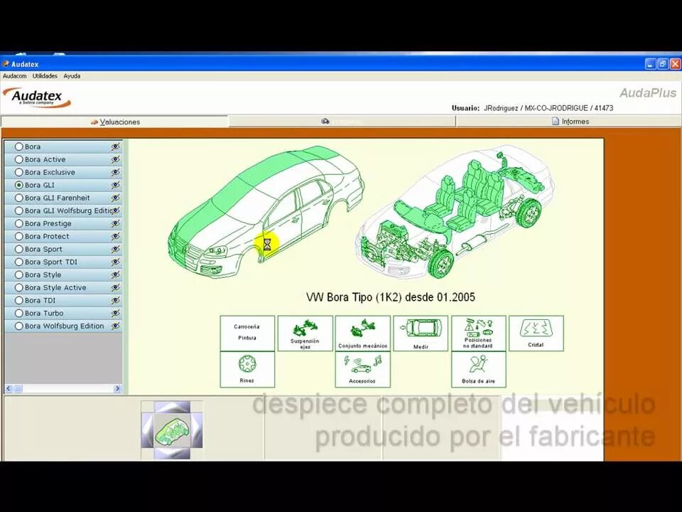Open the Medir tile
The image size is (682, 512).
(x=421, y=333)
